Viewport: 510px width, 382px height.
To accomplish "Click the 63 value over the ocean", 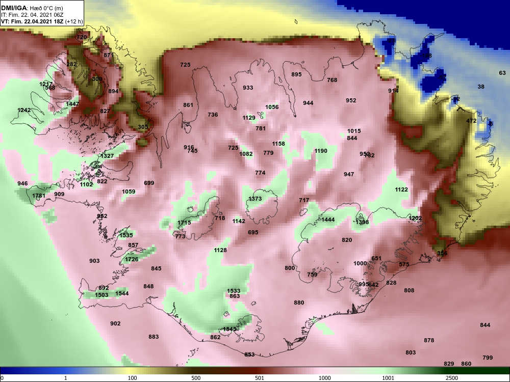I will pyautogui.click(x=502, y=73).
